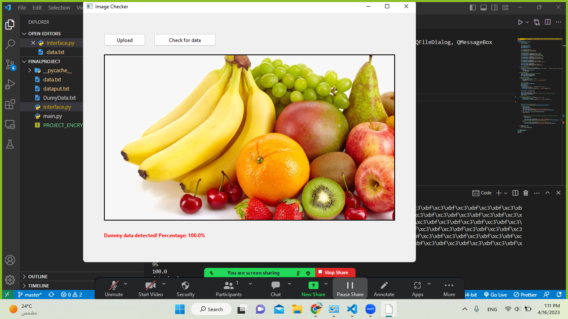Open the system volume control
The height and width of the screenshot is (319, 568).
[517, 309]
